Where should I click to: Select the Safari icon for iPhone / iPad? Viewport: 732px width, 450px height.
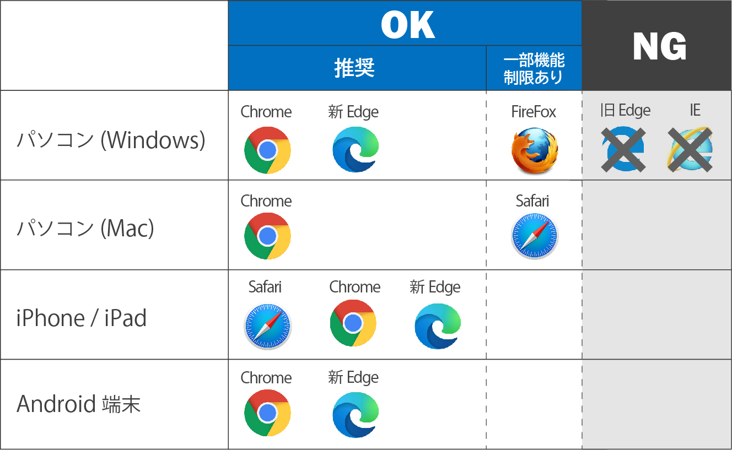[x=267, y=326]
